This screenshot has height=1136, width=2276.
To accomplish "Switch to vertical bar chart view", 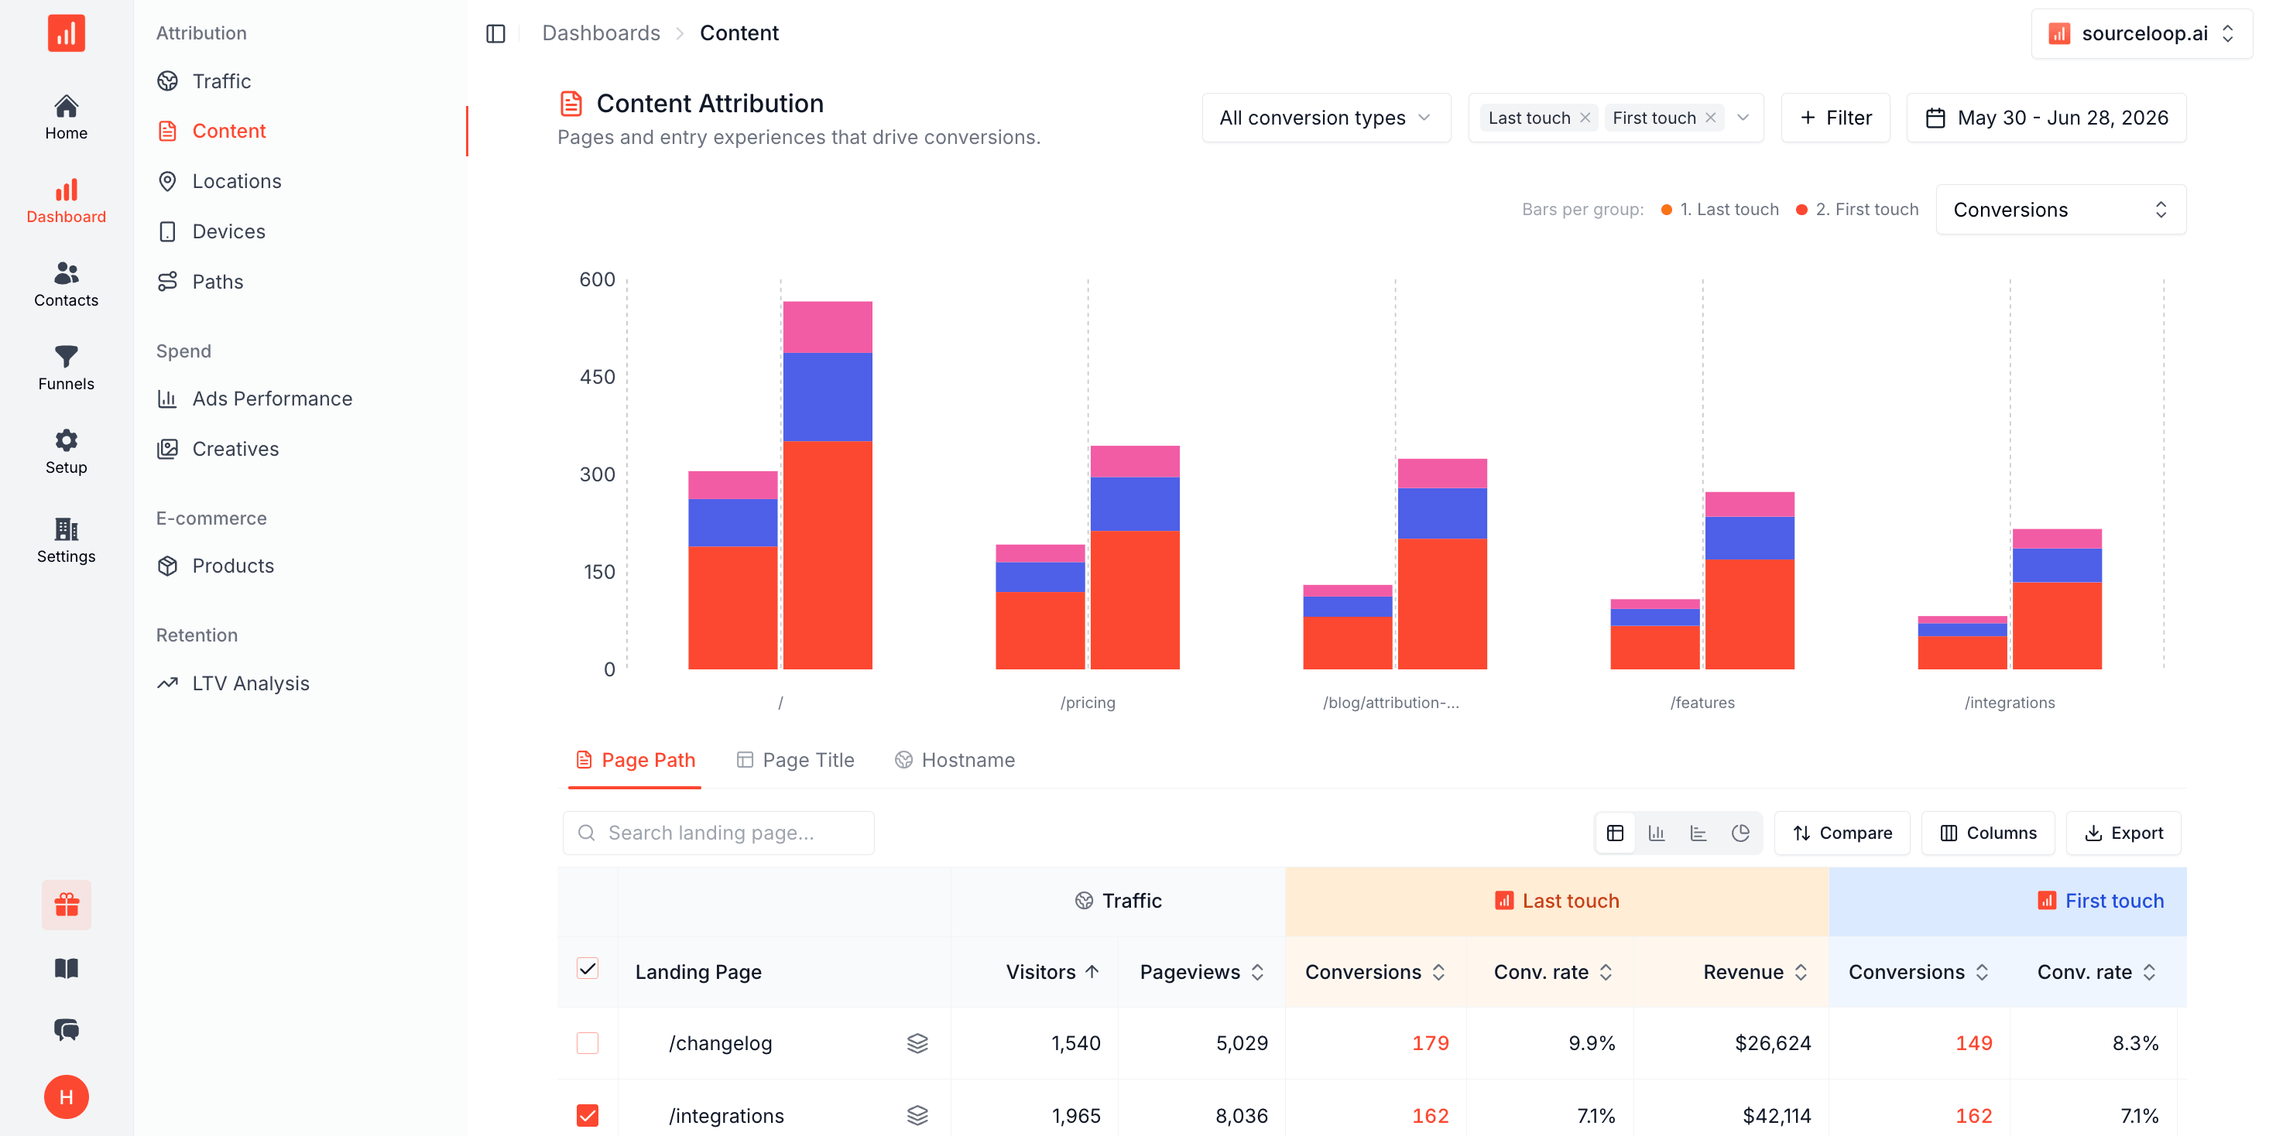I will click(1657, 833).
